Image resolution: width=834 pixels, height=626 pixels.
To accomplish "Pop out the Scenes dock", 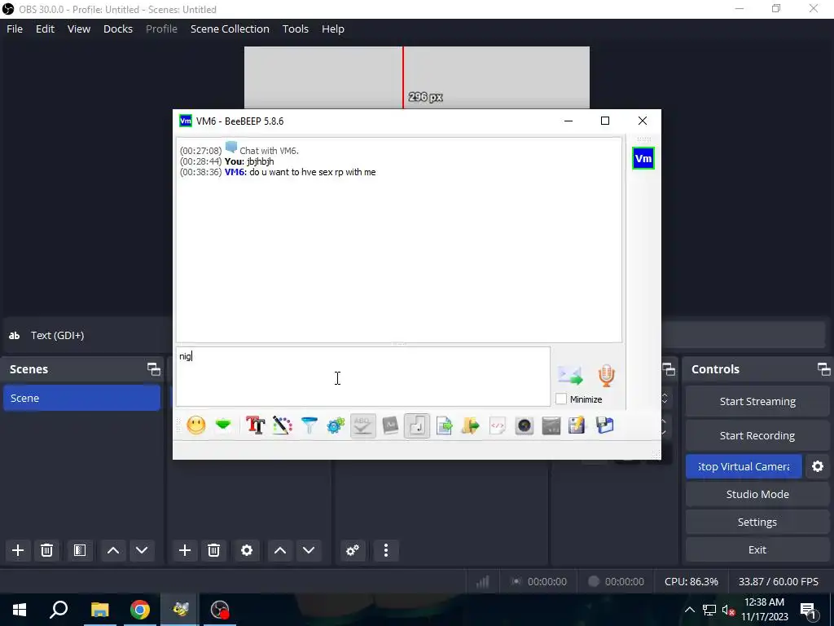I will (154, 369).
